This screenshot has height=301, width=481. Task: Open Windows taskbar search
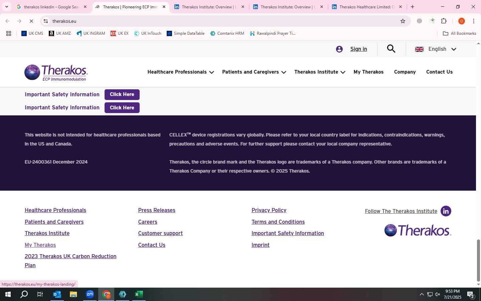[x=24, y=294]
